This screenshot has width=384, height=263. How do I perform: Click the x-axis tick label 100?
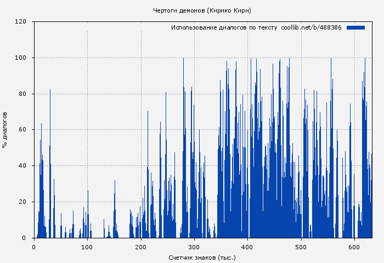tap(87, 247)
